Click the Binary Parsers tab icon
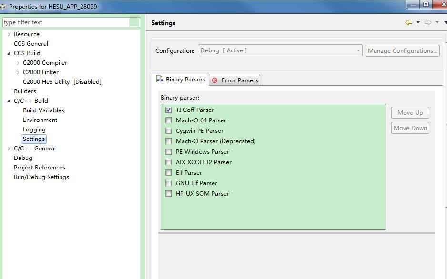This screenshot has width=447, height=279. [x=159, y=79]
